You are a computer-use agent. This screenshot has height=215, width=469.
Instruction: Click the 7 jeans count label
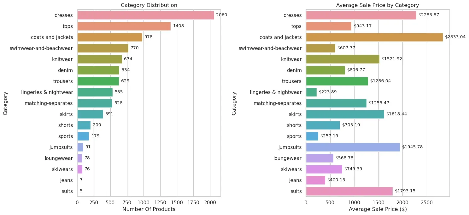pyautogui.click(x=81, y=180)
